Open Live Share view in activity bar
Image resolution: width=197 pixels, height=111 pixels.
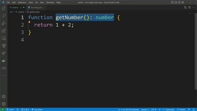[4, 53]
